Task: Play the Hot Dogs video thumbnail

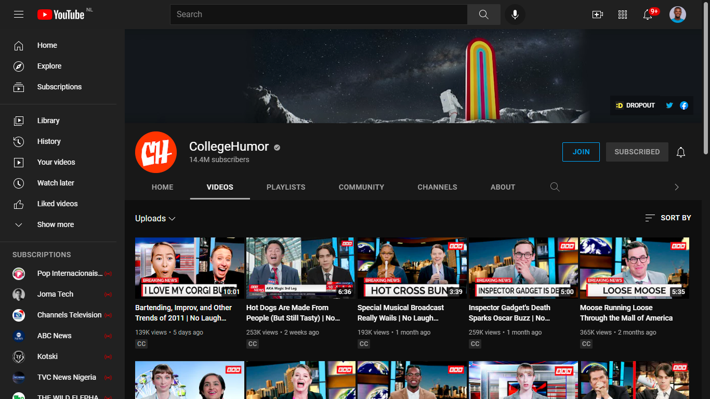Action: (x=301, y=268)
